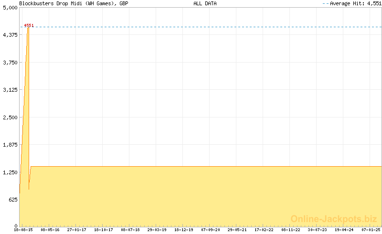Choose the 30-07-23 date label
382x234 pixels.
[x=318, y=230]
